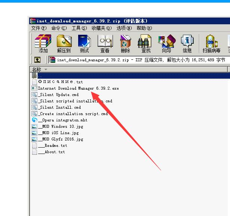This screenshot has width=230, height=216.
Task: Click the Add (添加) toolbar icon
Action: (x=43, y=44)
